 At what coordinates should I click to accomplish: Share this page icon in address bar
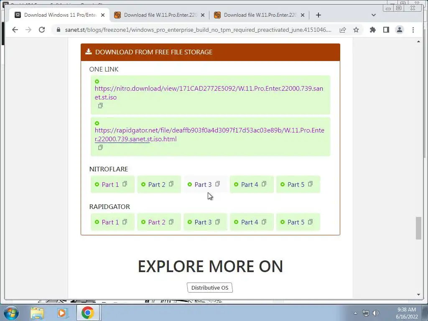(343, 30)
